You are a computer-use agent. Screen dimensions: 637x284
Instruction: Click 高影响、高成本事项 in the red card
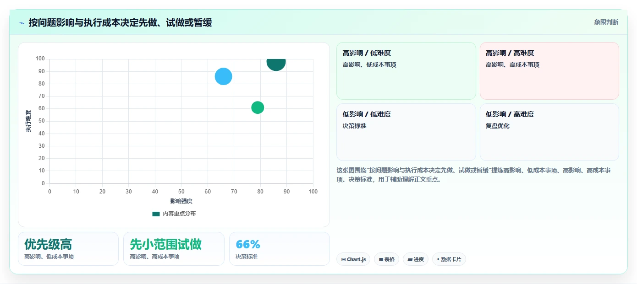[x=512, y=64]
